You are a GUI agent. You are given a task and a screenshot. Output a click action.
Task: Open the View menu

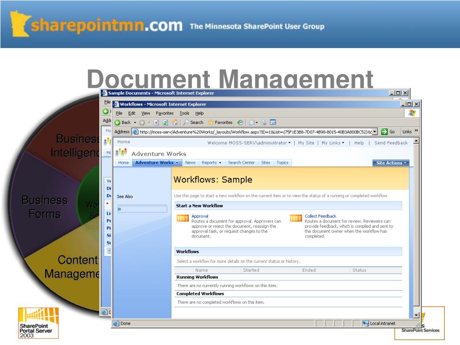pyautogui.click(x=146, y=113)
